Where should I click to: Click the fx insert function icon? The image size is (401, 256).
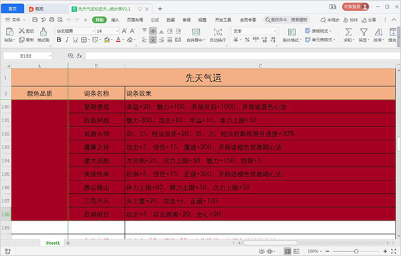[80, 55]
